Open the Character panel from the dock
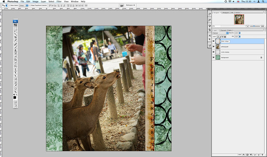 click(x=210, y=35)
